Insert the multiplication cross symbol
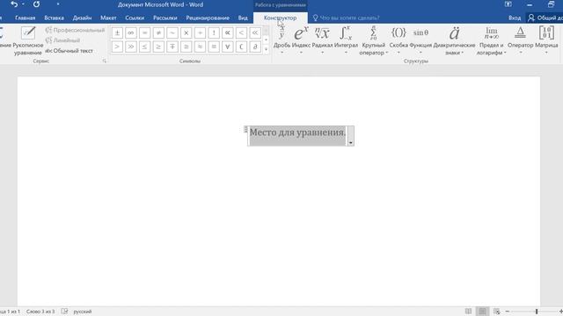 tap(186, 33)
